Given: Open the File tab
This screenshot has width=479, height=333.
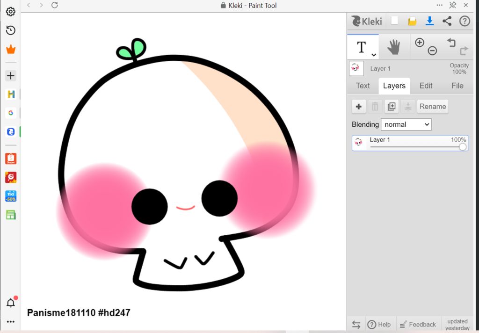Looking at the screenshot, I should 457,86.
